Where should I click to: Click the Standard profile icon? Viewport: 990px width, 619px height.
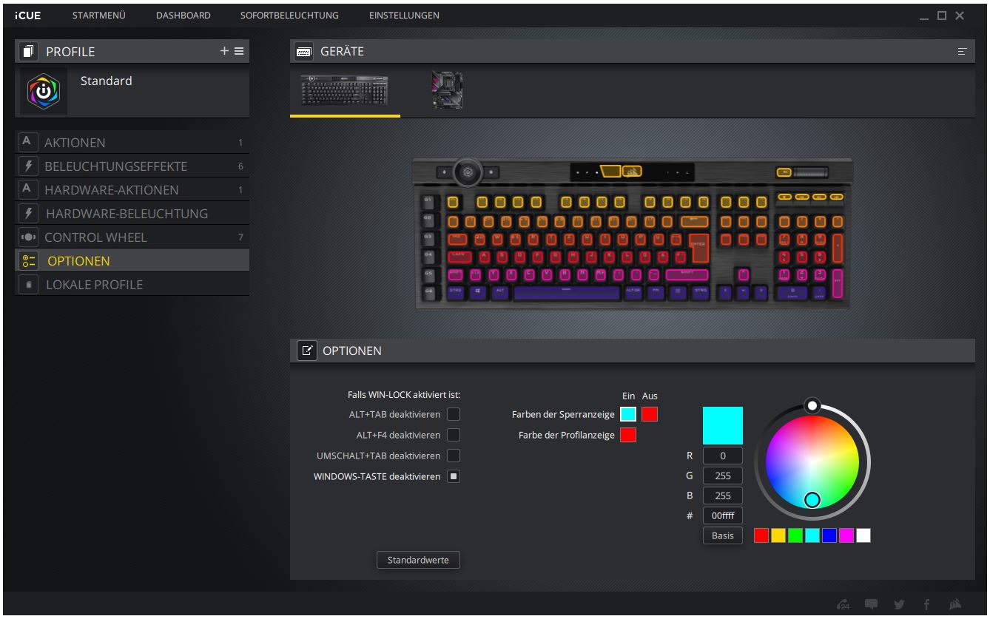[x=44, y=92]
